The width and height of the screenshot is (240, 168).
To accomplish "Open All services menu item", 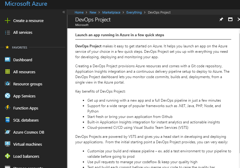I will 23,32.
